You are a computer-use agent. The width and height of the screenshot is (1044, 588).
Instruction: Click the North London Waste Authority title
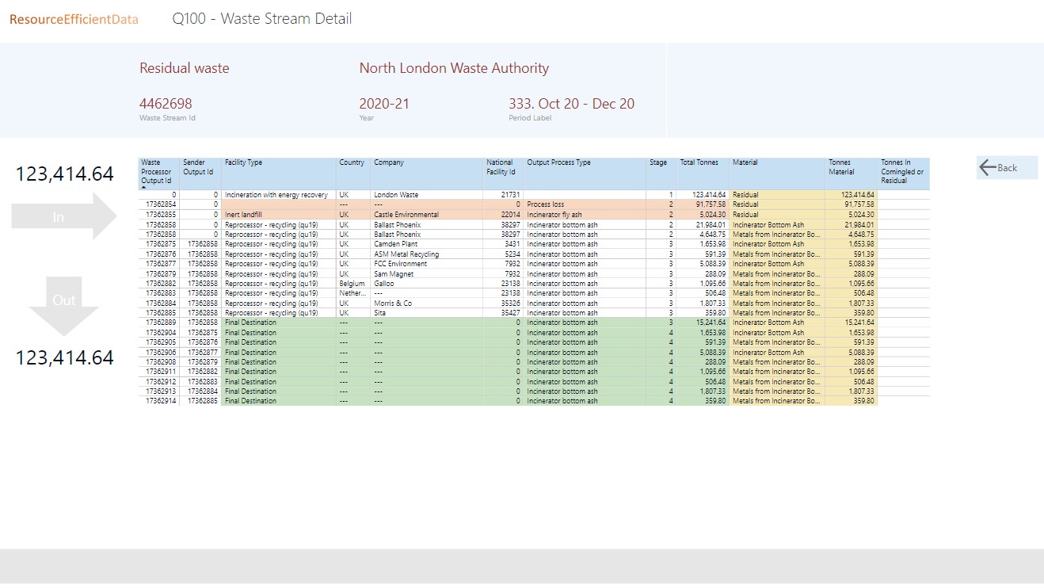tap(454, 68)
